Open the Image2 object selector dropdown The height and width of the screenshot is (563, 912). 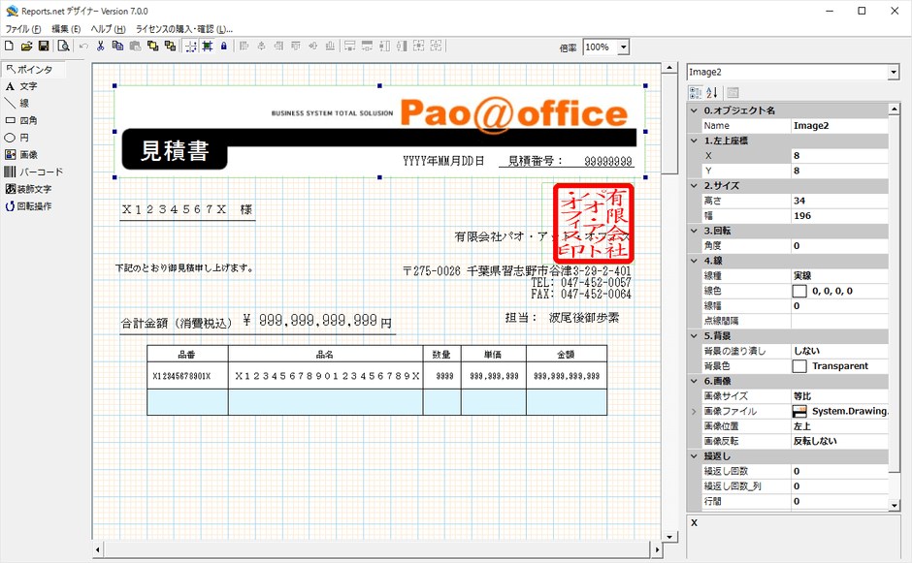pyautogui.click(x=893, y=72)
